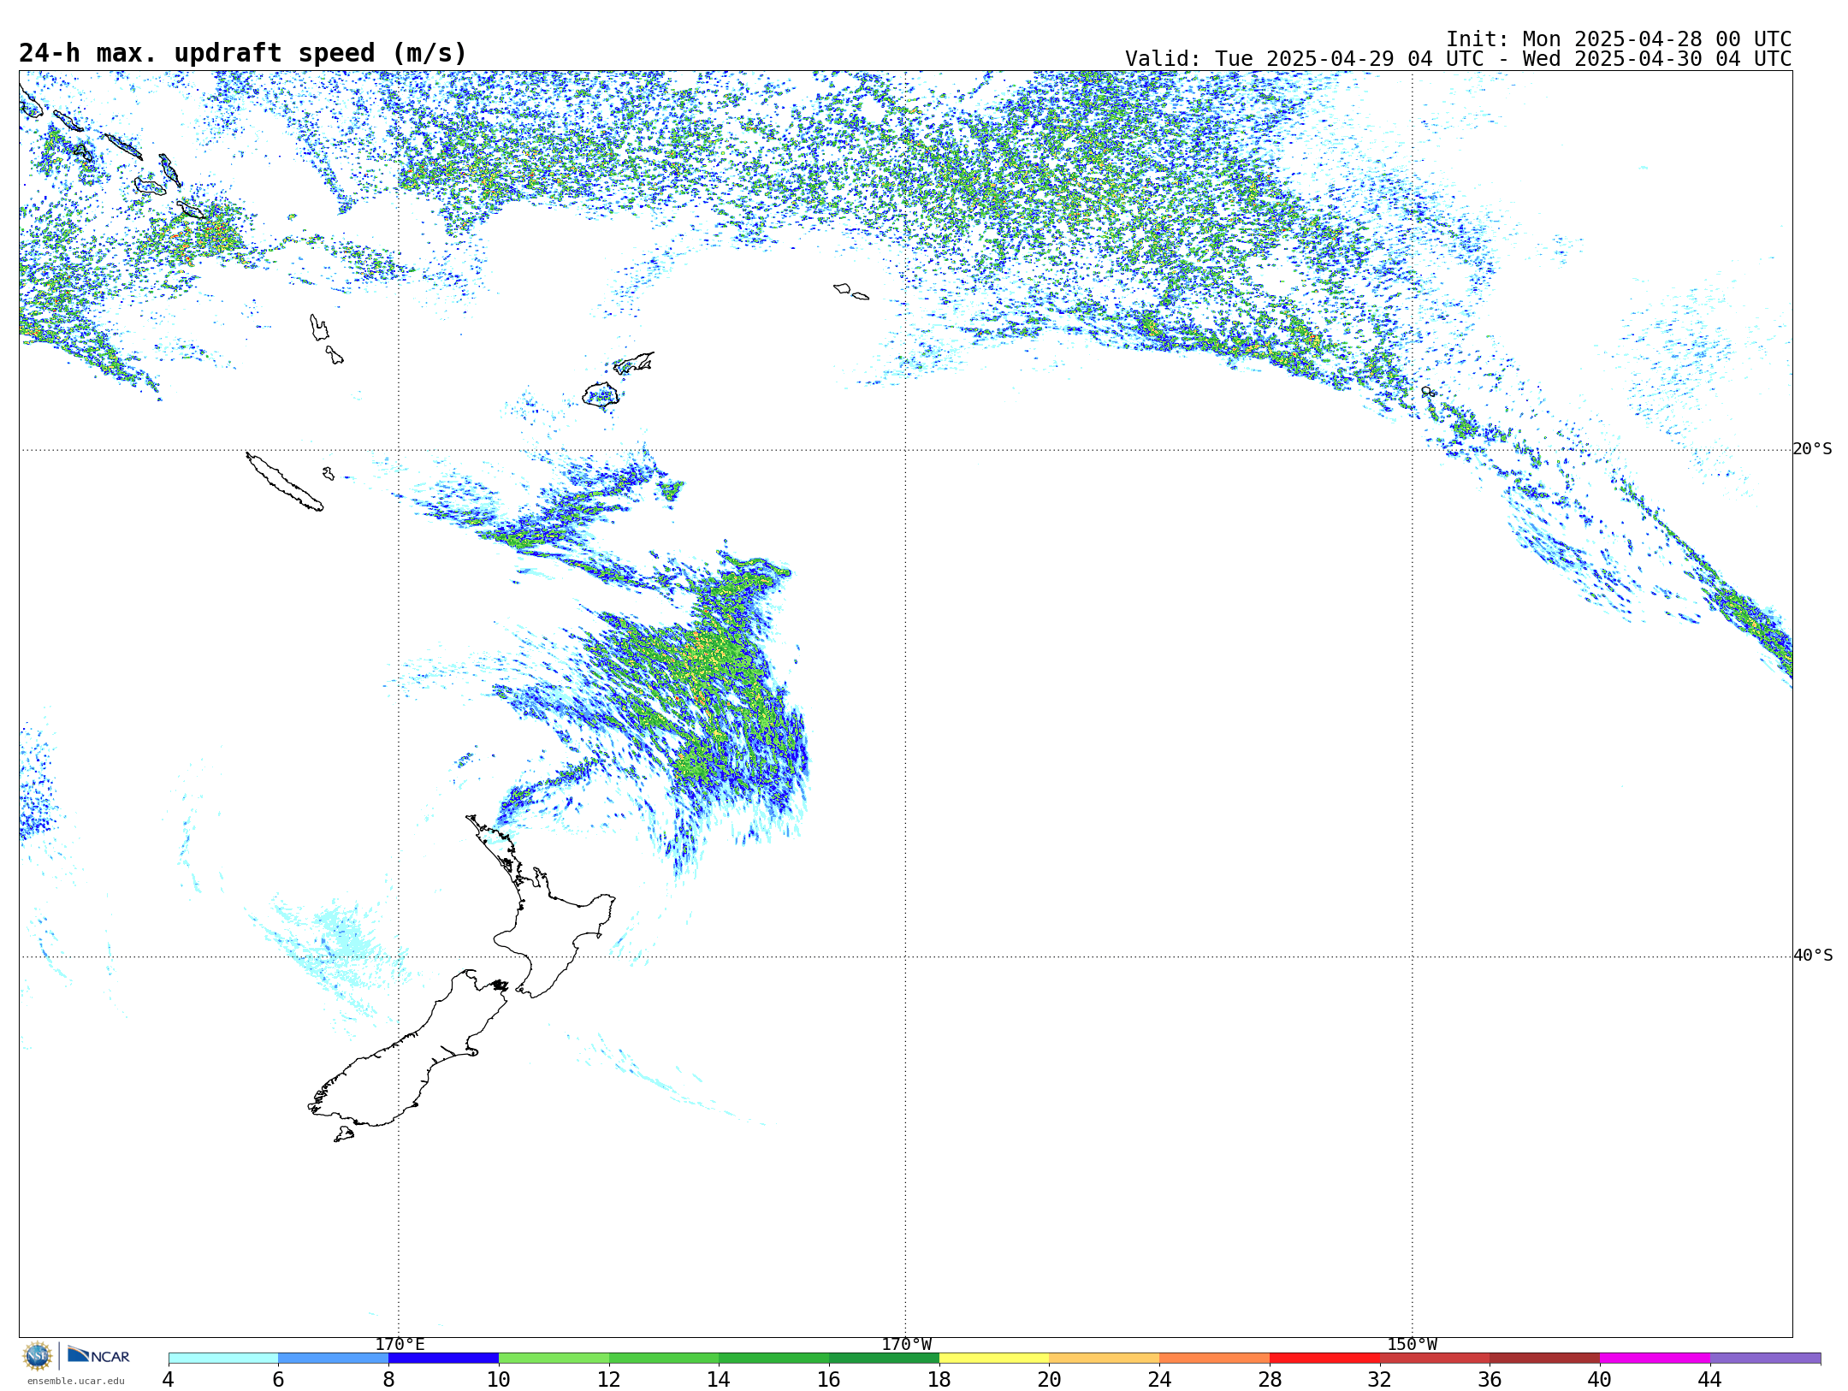
Task: Click the colorbar tick label '4'
Action: (169, 1379)
